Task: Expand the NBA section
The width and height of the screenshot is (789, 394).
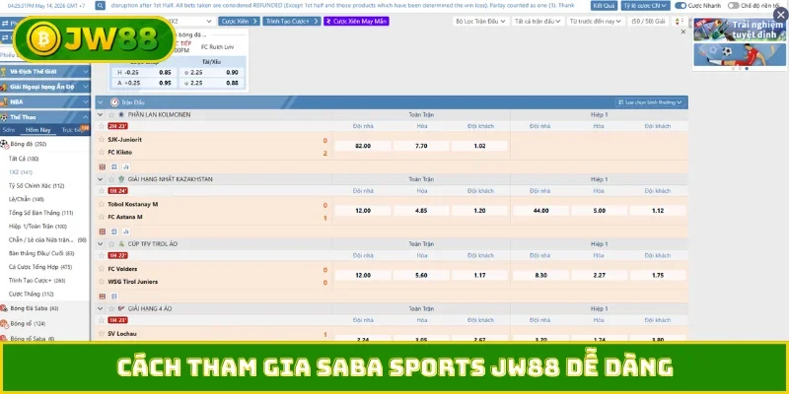Action: (x=45, y=101)
